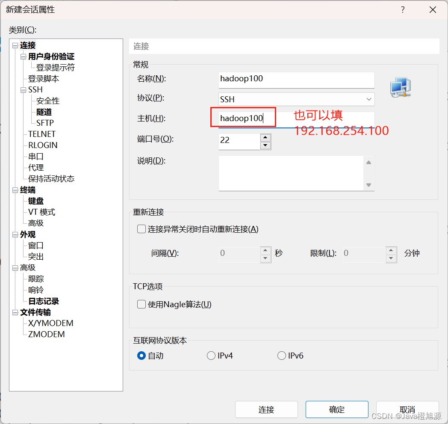Collapse the 文件传输 tree node
448x424 pixels.
(x=15, y=312)
